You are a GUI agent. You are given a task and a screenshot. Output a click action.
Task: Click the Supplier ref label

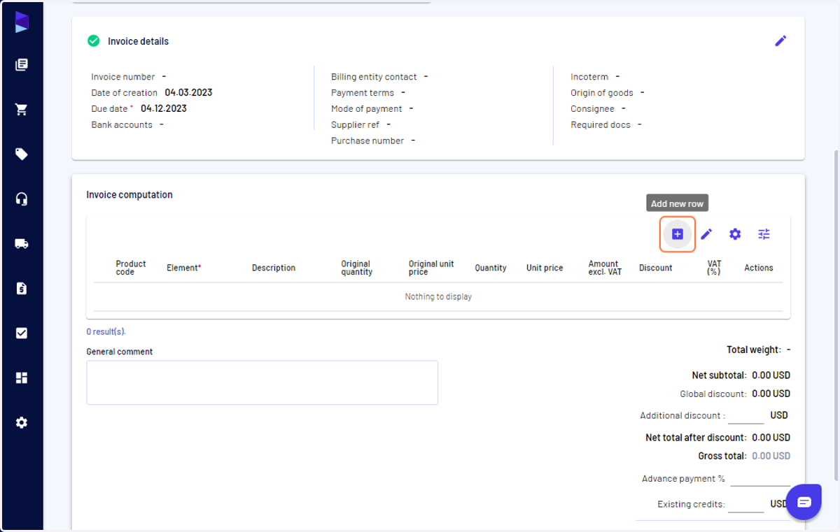(x=356, y=124)
